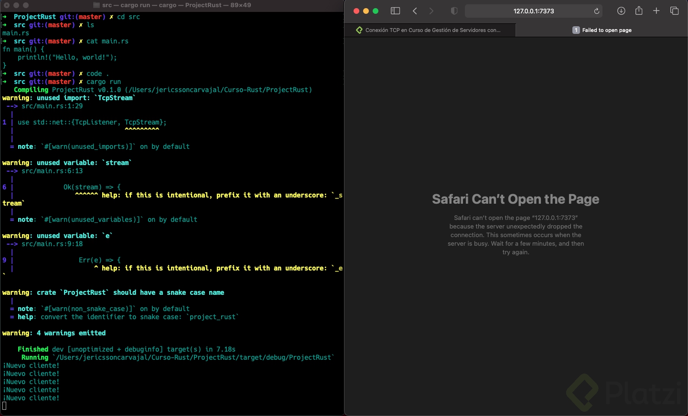Click the terminal title bar to focus it

click(x=172, y=5)
